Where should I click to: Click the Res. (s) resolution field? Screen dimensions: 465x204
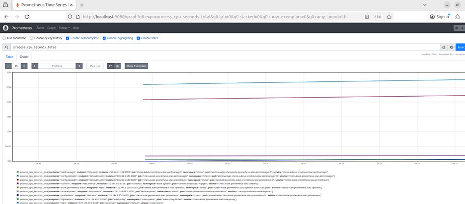click(95, 66)
